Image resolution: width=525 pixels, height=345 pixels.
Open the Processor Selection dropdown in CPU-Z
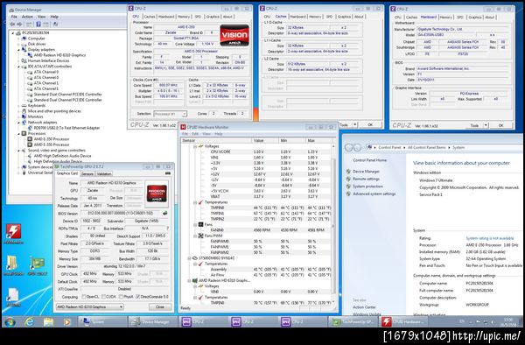pyautogui.click(x=170, y=114)
